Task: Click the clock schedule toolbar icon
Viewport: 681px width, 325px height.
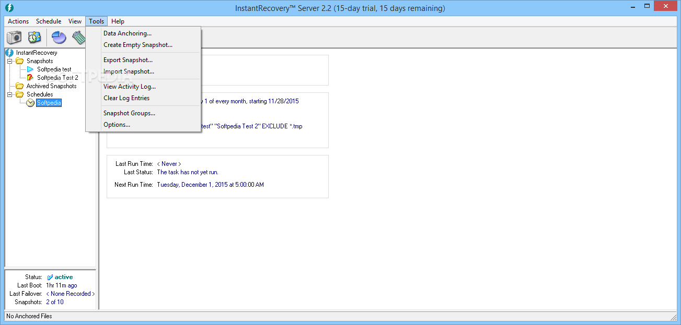Action: click(x=34, y=38)
